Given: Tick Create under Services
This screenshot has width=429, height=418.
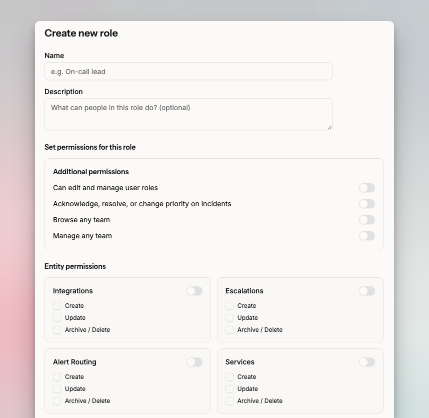Looking at the screenshot, I should click(229, 377).
